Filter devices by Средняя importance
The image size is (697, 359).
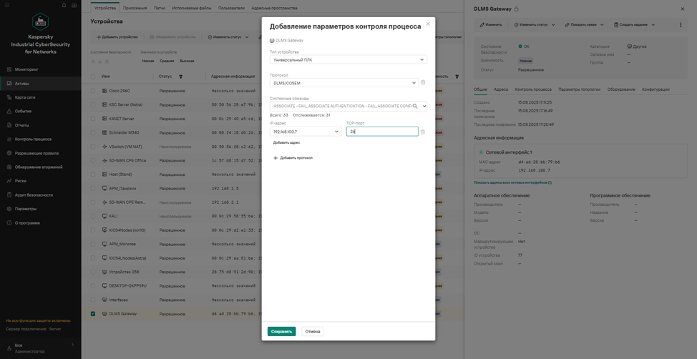[x=167, y=61]
